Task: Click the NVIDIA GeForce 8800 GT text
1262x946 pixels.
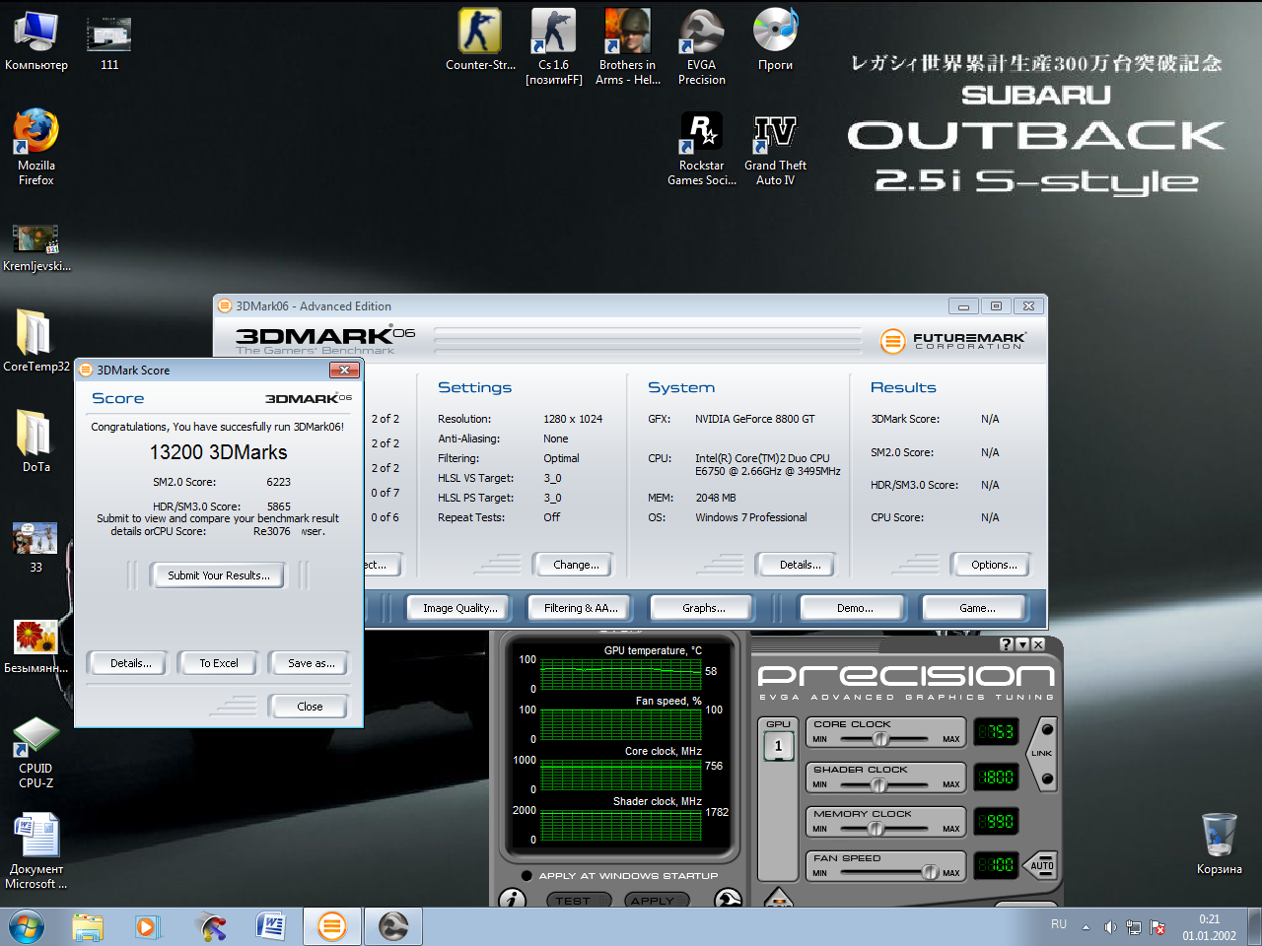Action: (x=755, y=419)
